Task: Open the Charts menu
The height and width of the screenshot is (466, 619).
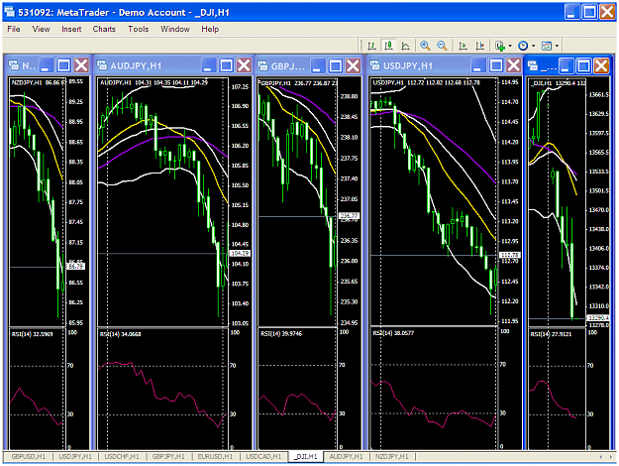Action: coord(104,29)
